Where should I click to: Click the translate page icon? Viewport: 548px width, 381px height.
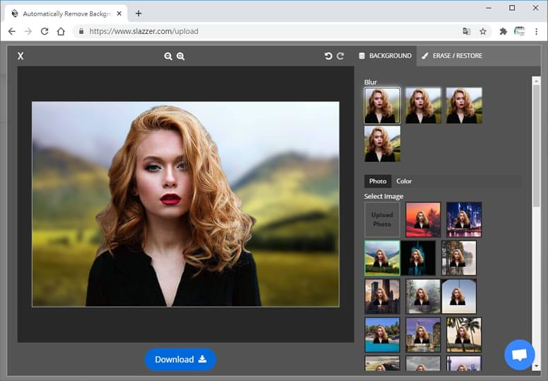point(466,32)
